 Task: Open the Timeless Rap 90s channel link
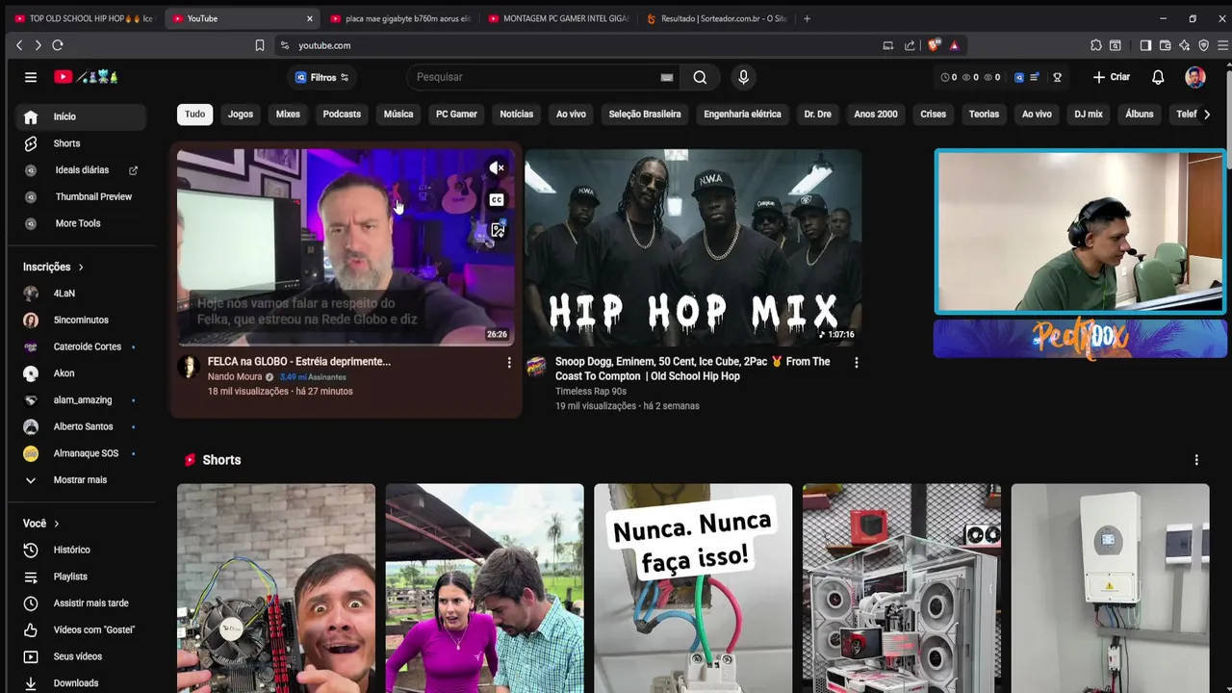[591, 392]
